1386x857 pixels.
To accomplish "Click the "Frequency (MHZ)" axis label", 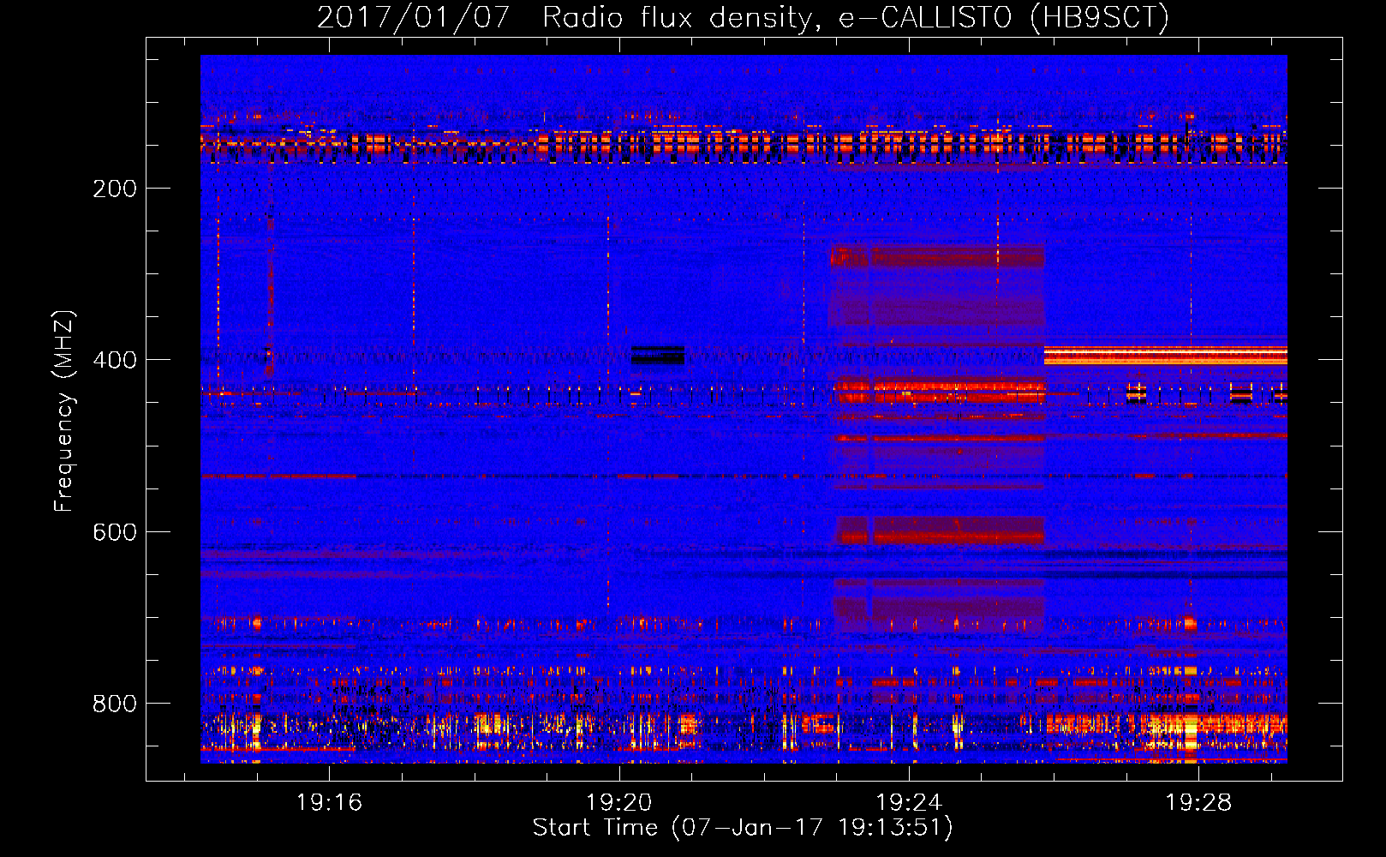I will coord(63,411).
